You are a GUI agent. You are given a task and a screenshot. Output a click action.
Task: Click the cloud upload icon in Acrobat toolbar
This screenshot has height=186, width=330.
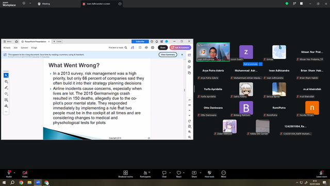click(x=146, y=48)
